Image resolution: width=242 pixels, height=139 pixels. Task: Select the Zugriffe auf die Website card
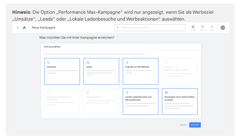(x=140, y=71)
